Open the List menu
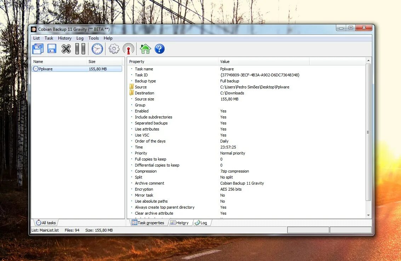This screenshot has height=261, width=401. coord(36,38)
